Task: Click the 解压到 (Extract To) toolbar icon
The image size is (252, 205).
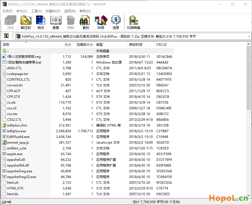Action: (26, 20)
